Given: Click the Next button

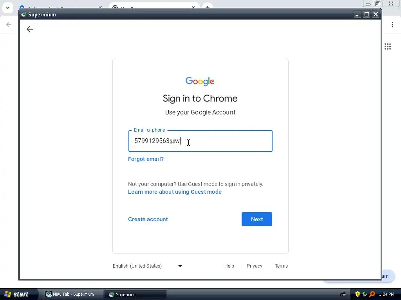Looking at the screenshot, I should point(257,219).
